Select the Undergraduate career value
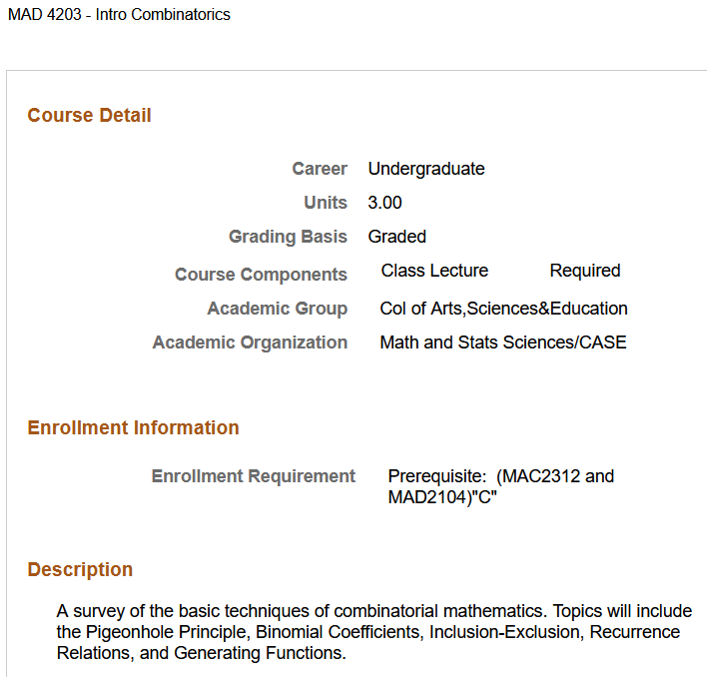 [426, 169]
